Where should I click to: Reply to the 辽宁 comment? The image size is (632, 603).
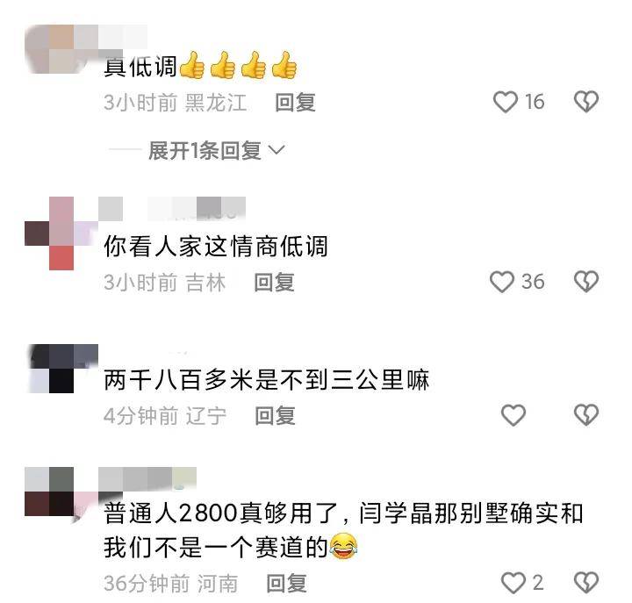[275, 415]
